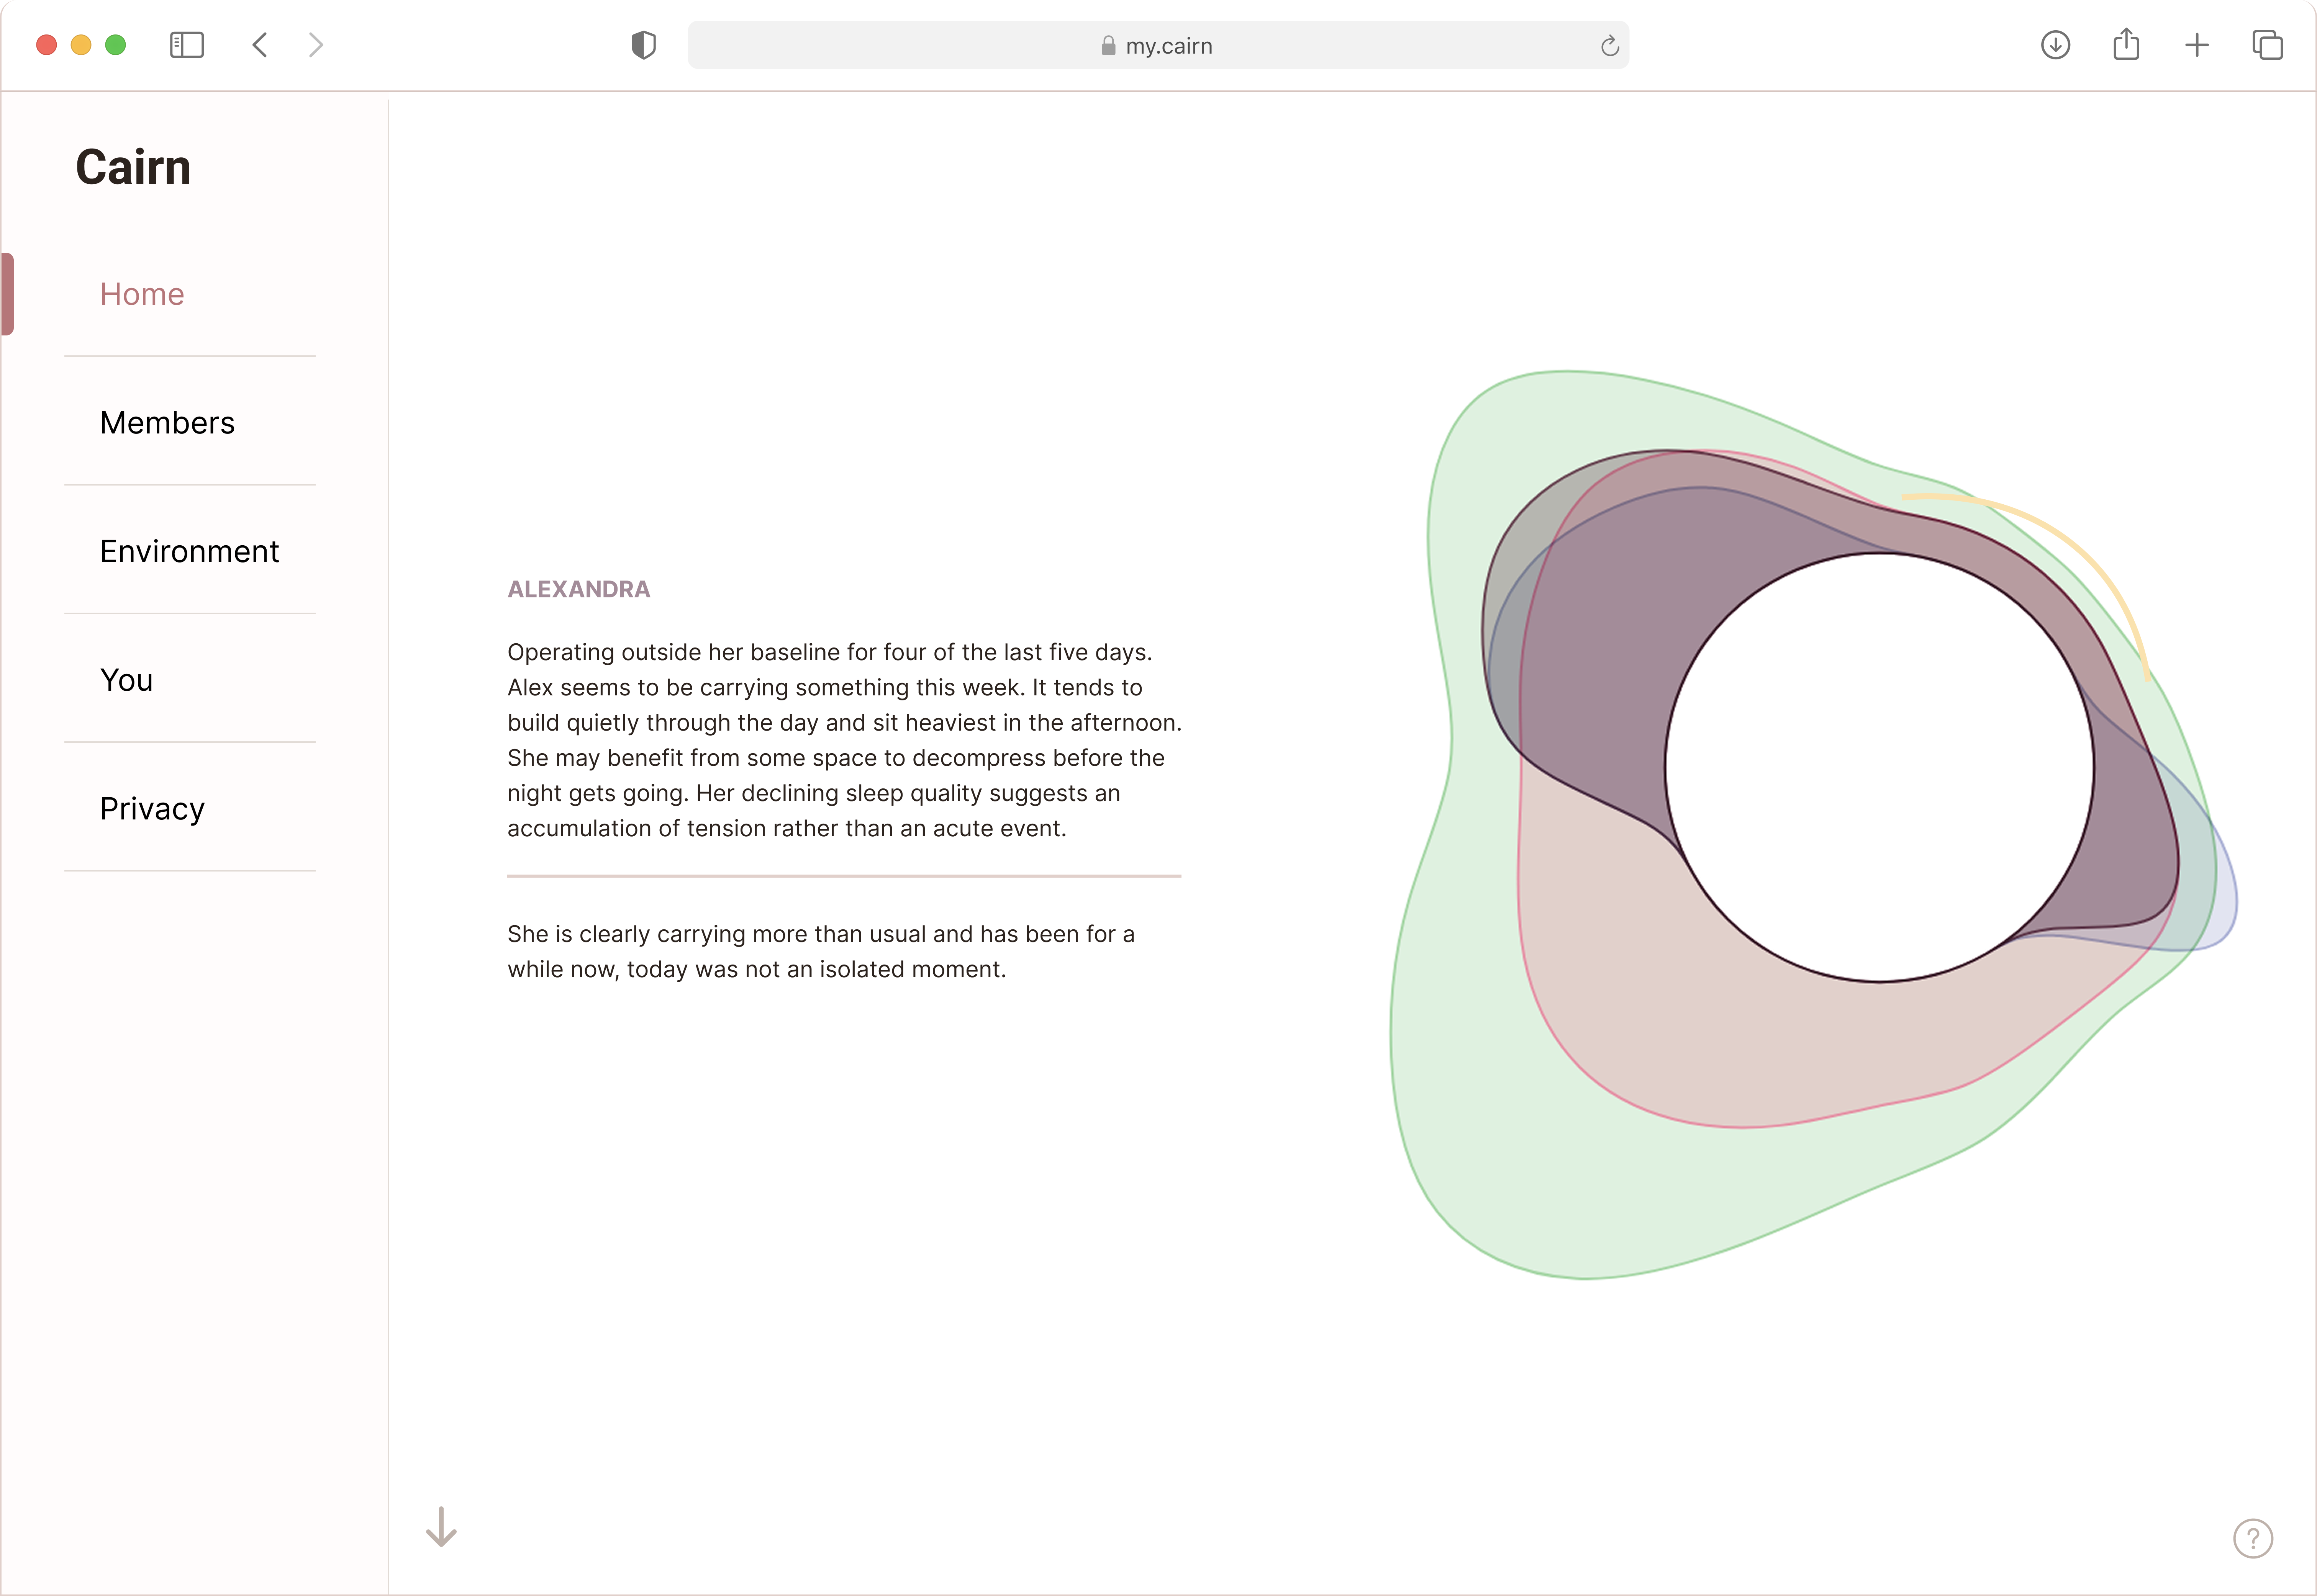Share this page via share icon
2317x1596 pixels.
coord(2126,44)
